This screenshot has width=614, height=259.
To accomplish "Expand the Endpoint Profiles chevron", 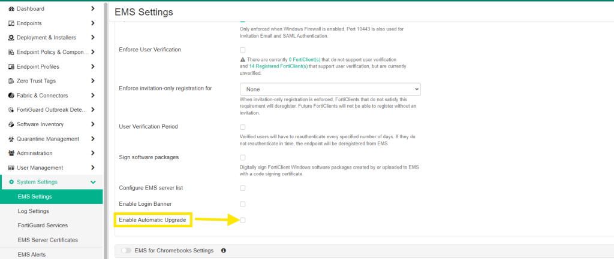I will coord(93,67).
